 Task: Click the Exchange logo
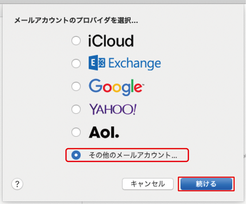coord(125,63)
